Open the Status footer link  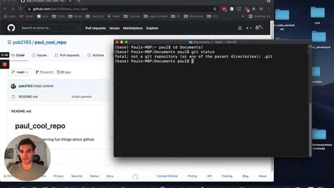tap(94, 176)
